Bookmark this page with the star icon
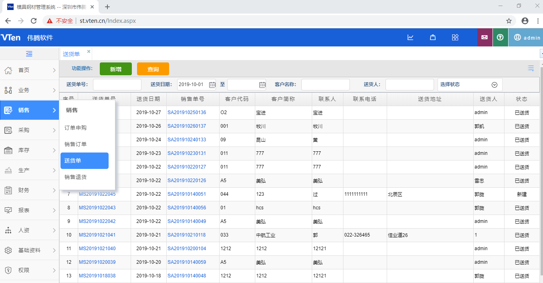543x283 pixels. click(x=509, y=21)
